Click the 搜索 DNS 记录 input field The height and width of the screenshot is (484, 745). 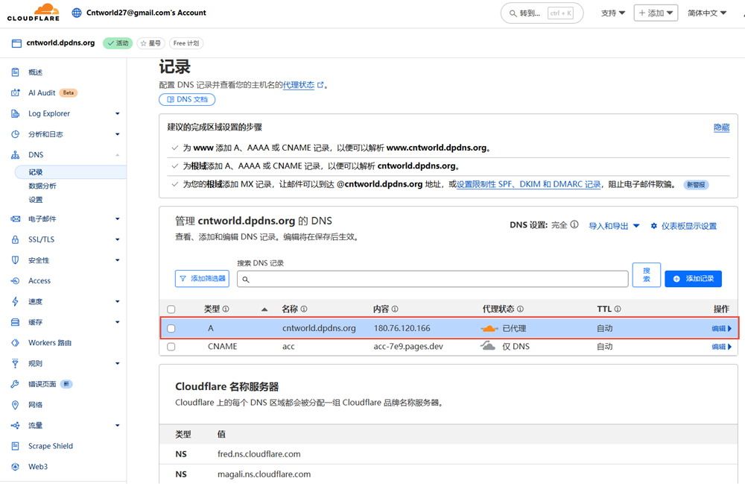point(433,279)
